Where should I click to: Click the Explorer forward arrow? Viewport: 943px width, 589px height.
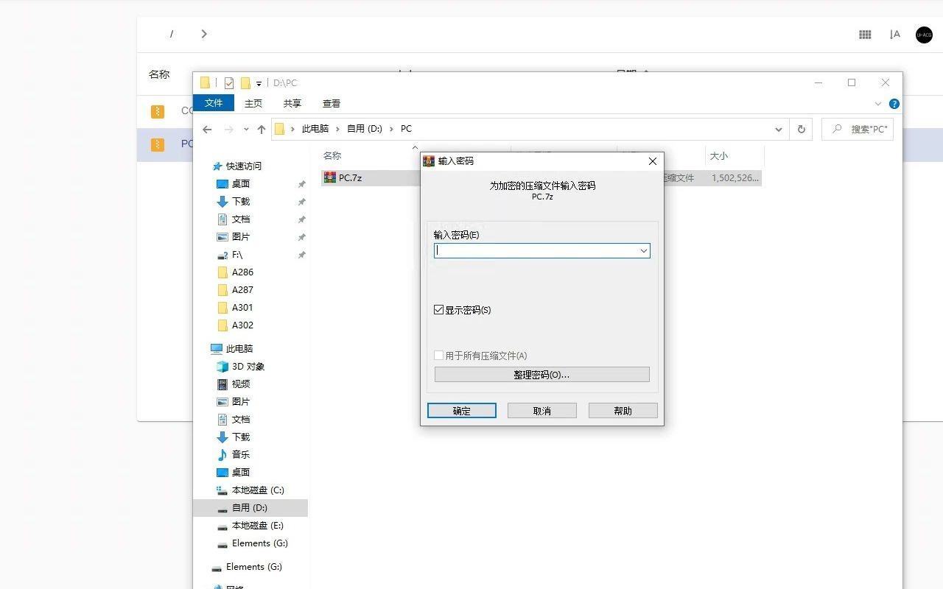[228, 130]
